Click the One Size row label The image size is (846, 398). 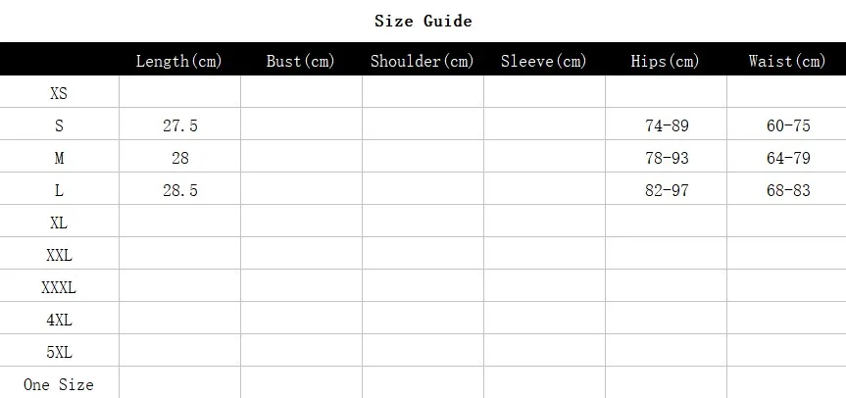coord(59,384)
